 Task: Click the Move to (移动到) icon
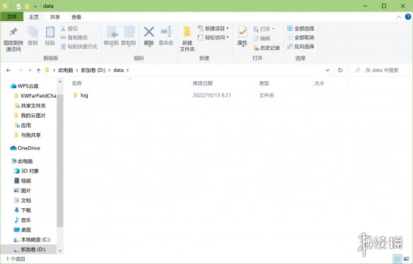pyautogui.click(x=112, y=32)
